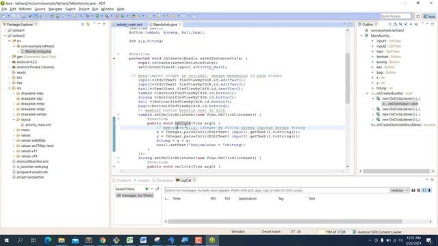Viewport: 438px width, 246px height.
Task: Open the File menu
Action: pos(4,9)
